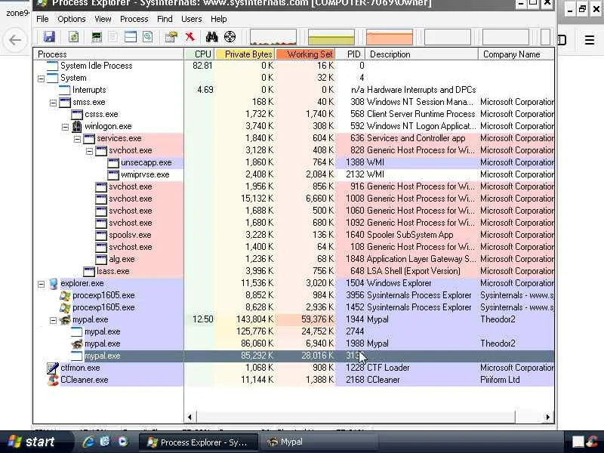Select the csrss.exe process row
Viewport: 604px width, 453px height.
pos(294,114)
